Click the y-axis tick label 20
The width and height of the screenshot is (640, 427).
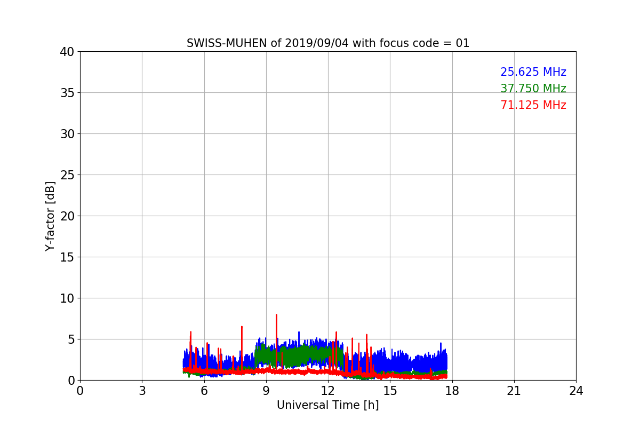pyautogui.click(x=67, y=216)
